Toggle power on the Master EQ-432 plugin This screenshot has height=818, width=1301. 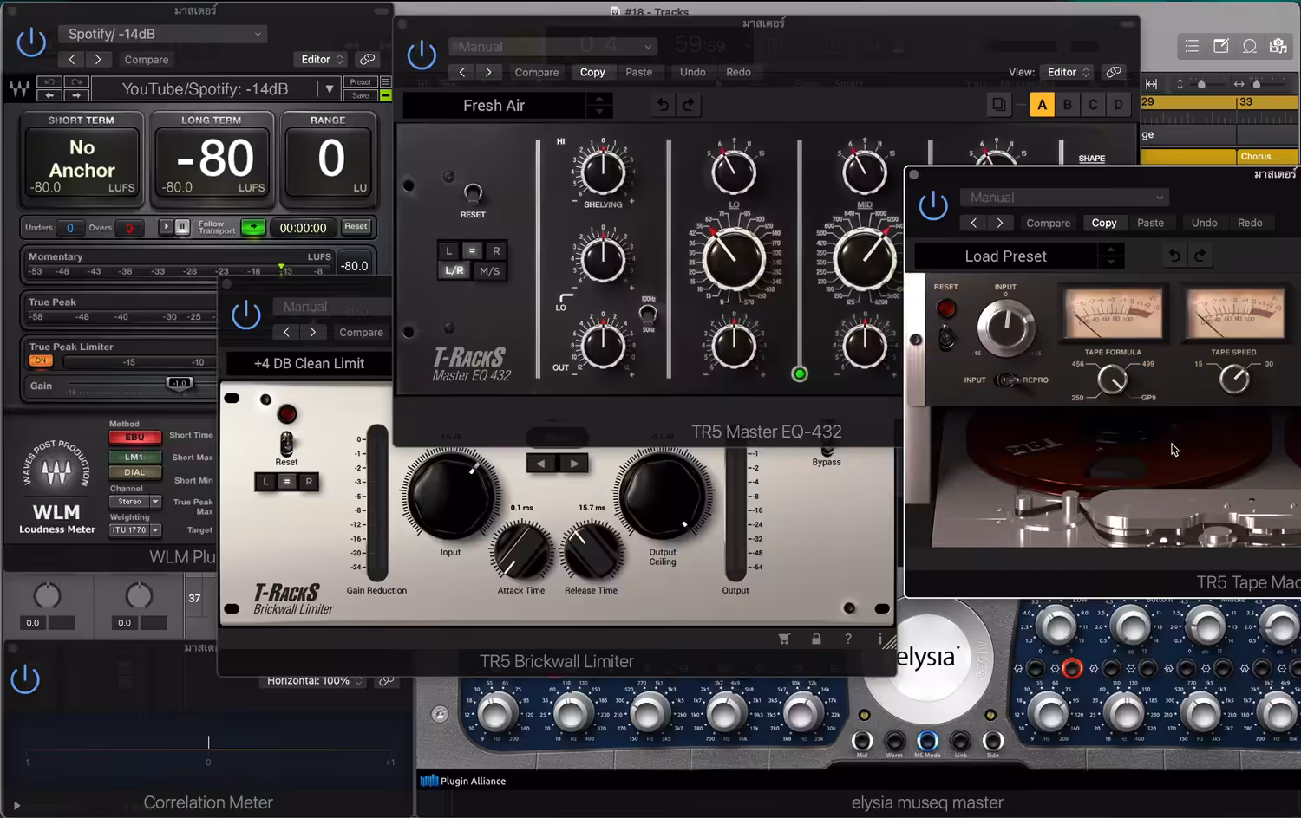click(x=422, y=55)
